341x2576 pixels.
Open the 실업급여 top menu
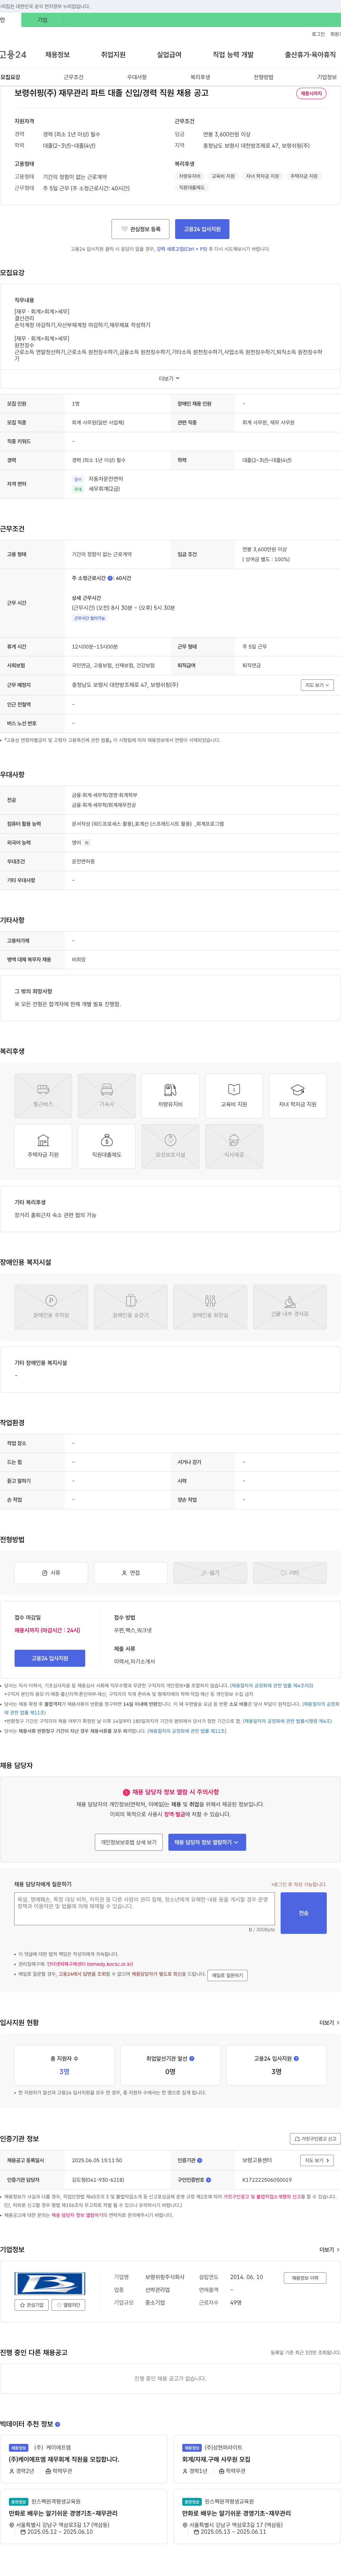[169, 55]
